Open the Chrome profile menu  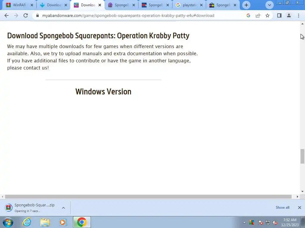(289, 15)
